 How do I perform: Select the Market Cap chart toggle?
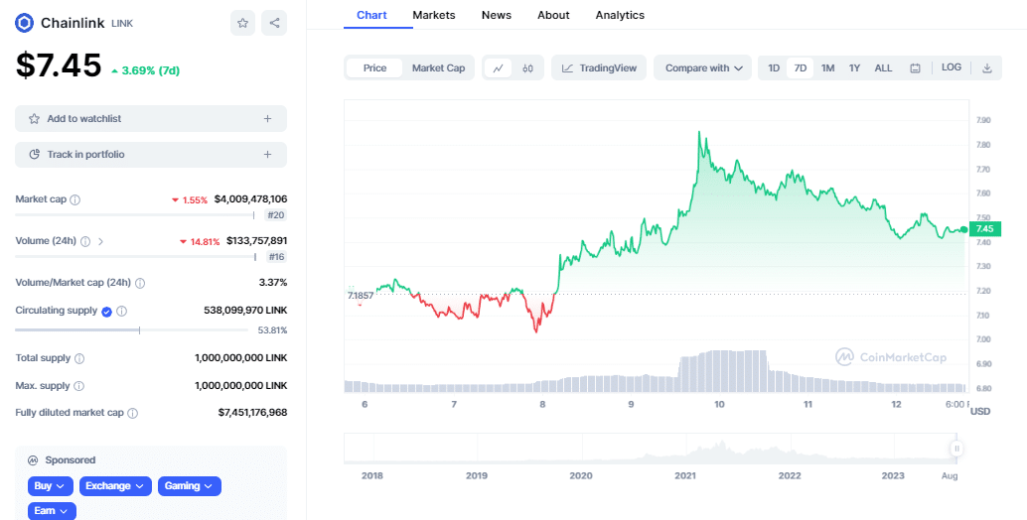click(438, 68)
